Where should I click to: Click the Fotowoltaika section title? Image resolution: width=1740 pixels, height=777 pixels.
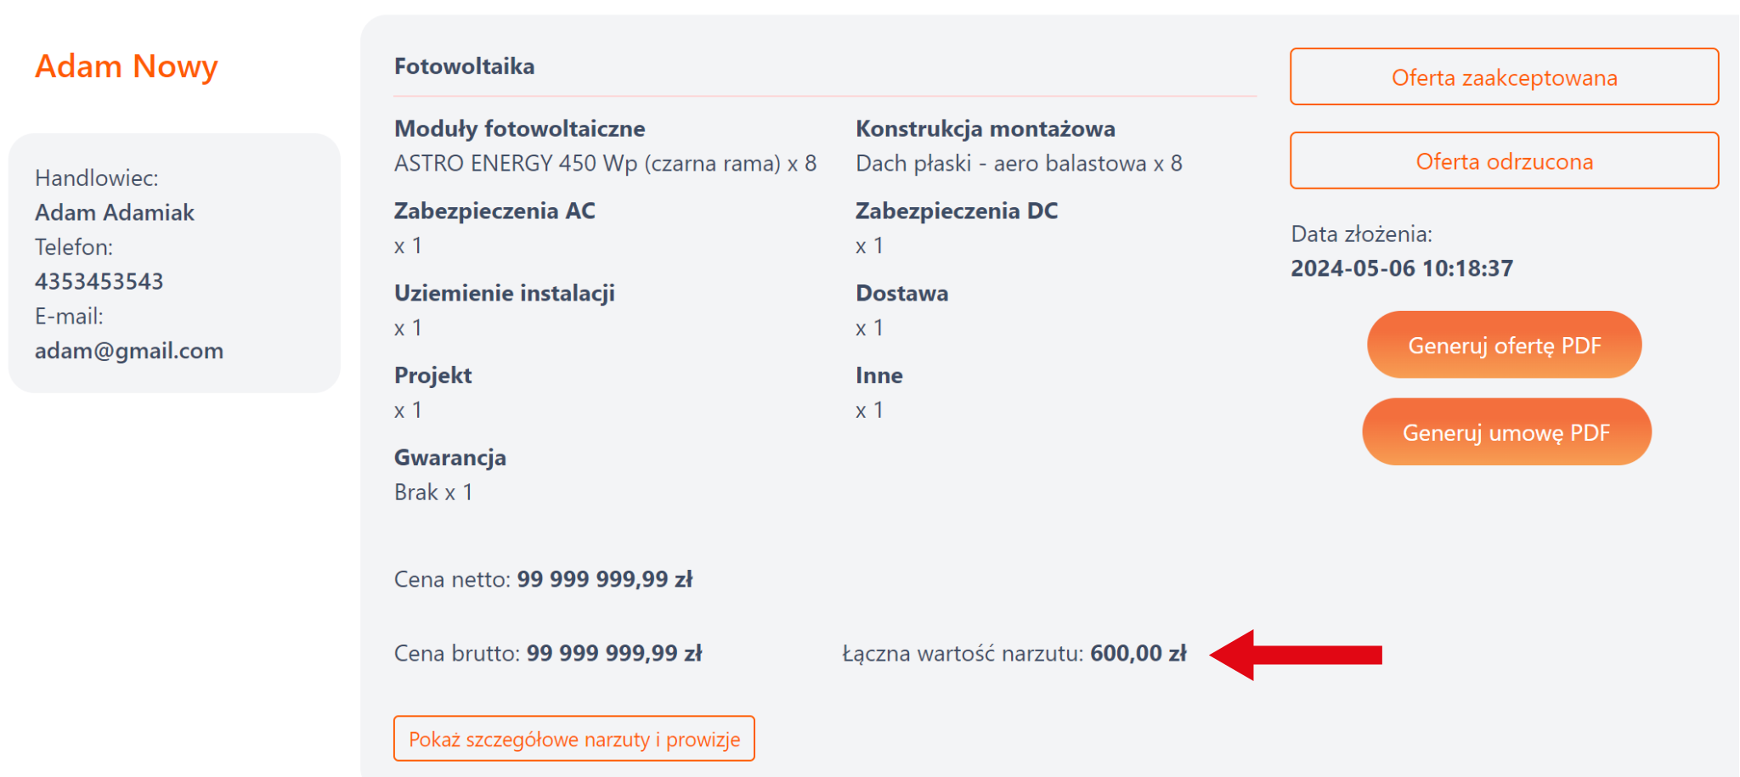click(x=465, y=66)
